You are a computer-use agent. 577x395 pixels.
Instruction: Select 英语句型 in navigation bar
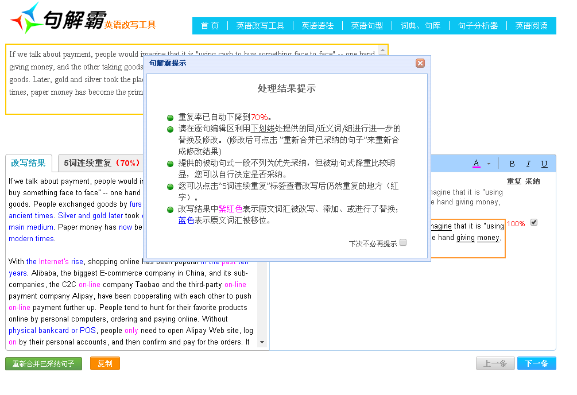pos(367,26)
